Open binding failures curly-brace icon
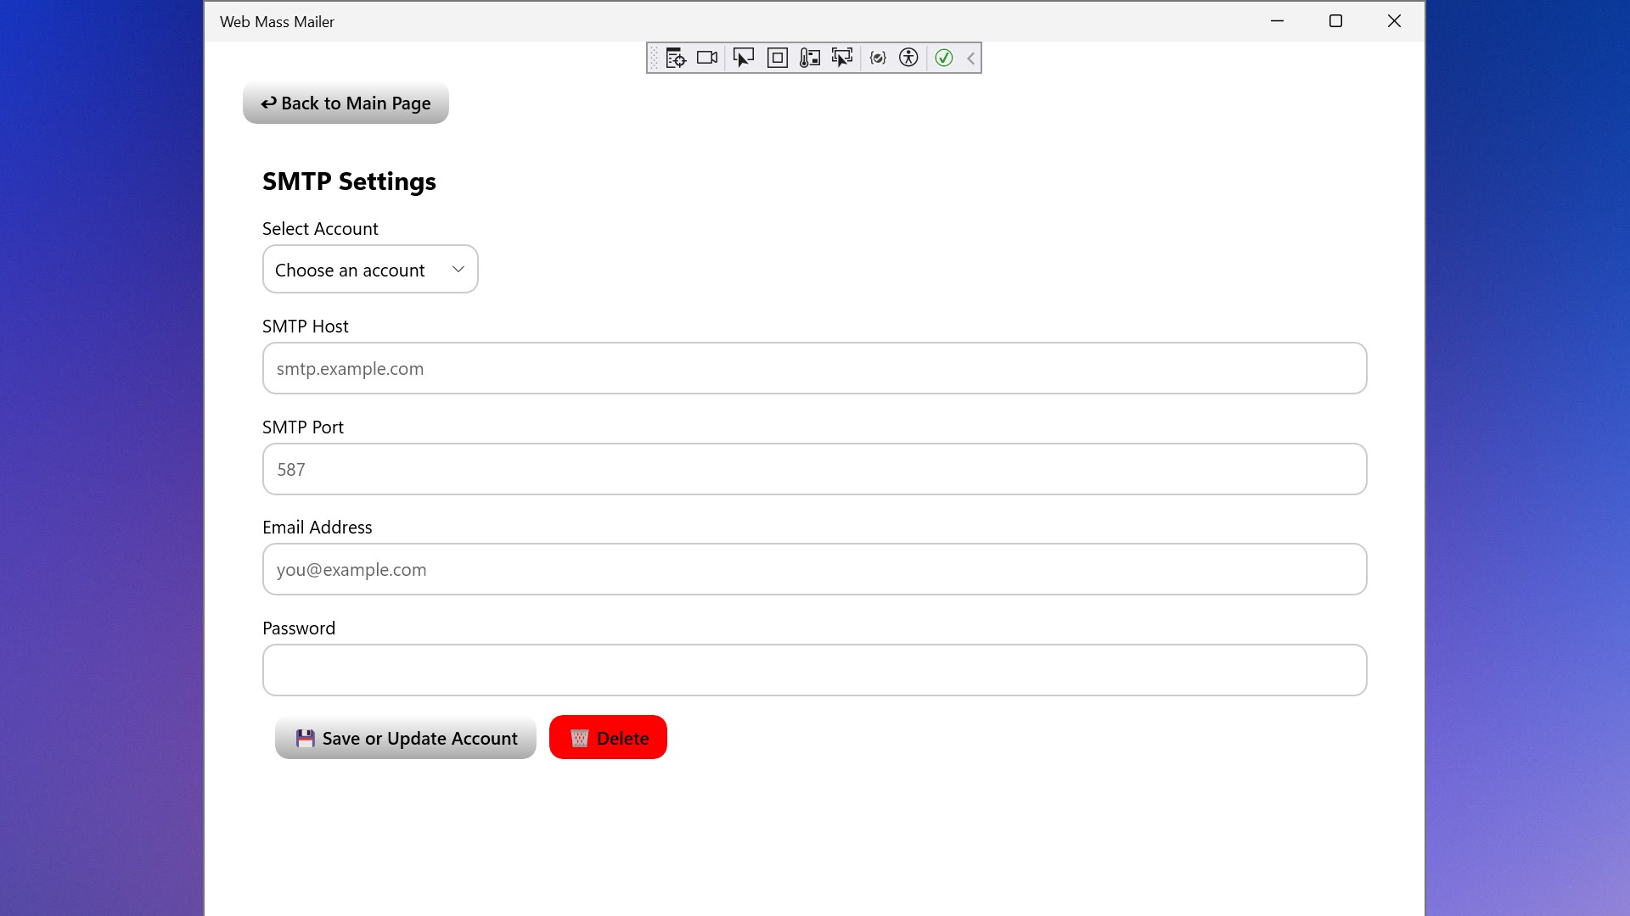This screenshot has height=916, width=1630. (878, 58)
